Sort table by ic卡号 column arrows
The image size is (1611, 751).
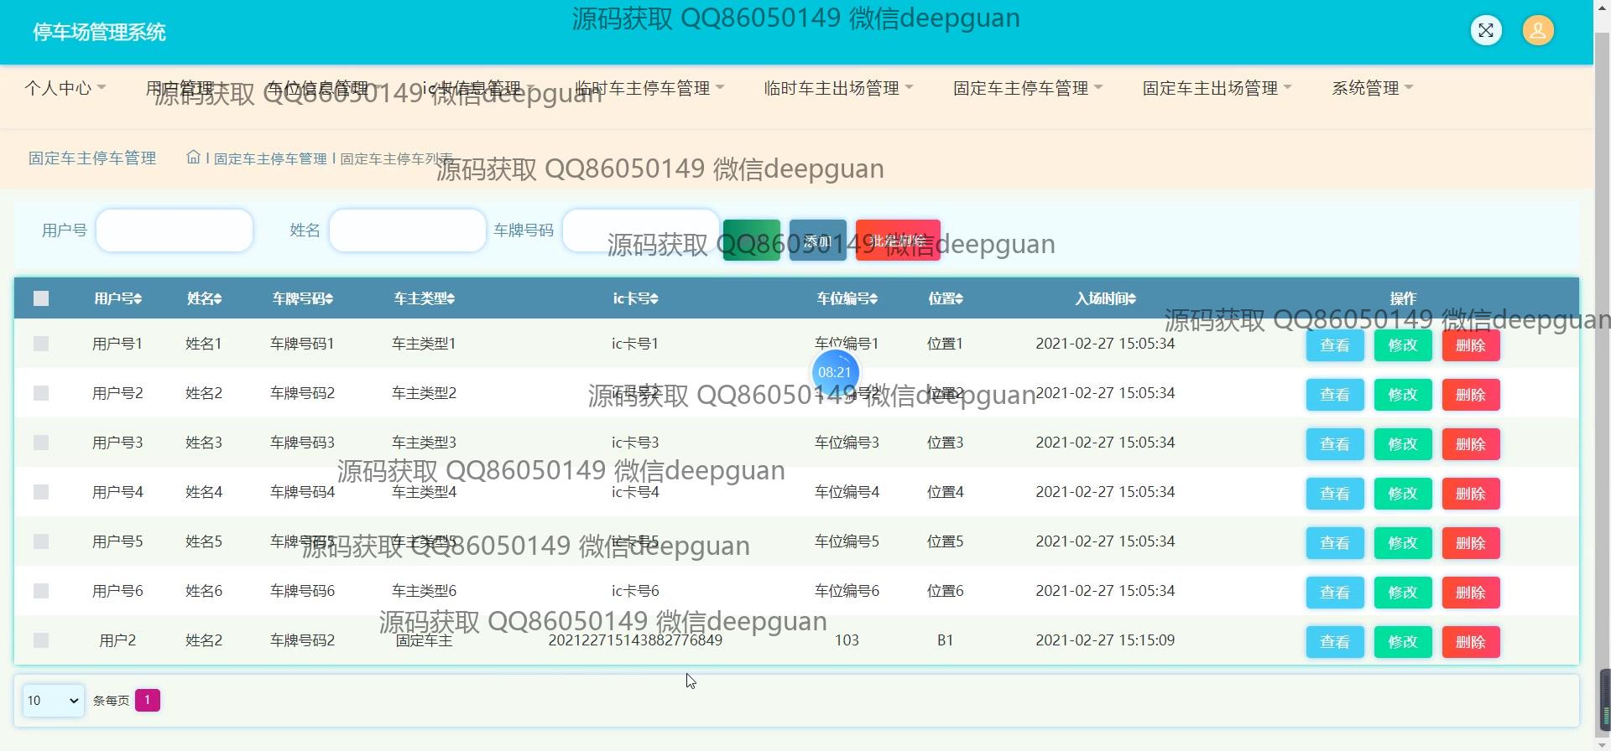[654, 299]
